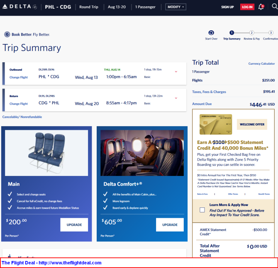Click the Delta Comfort+ cabin photo

142,153
